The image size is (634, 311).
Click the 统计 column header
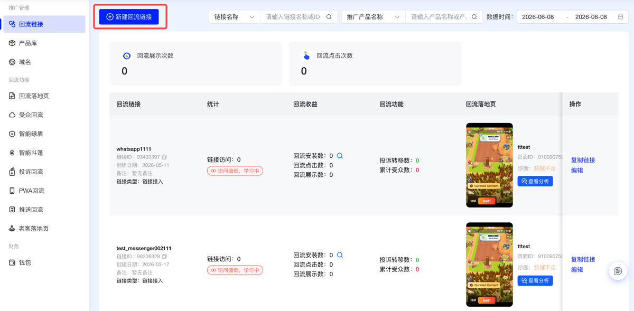pyautogui.click(x=213, y=105)
